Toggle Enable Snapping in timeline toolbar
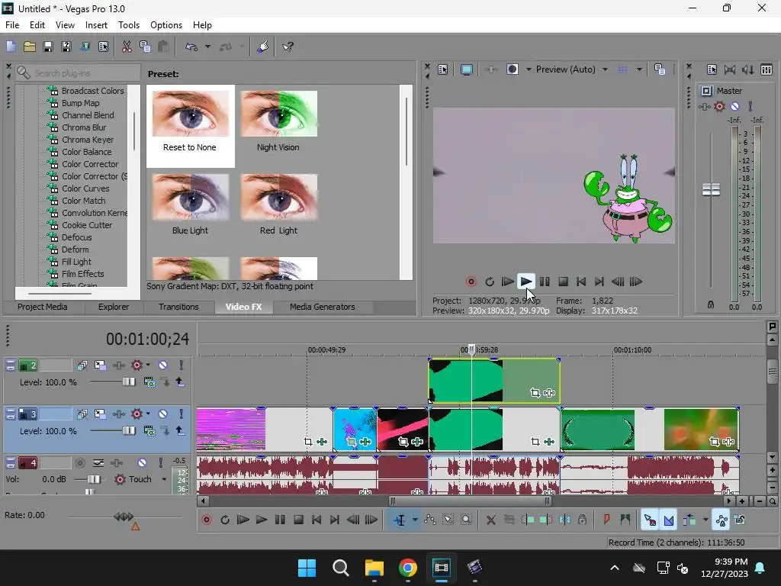The image size is (781, 586). (x=650, y=520)
